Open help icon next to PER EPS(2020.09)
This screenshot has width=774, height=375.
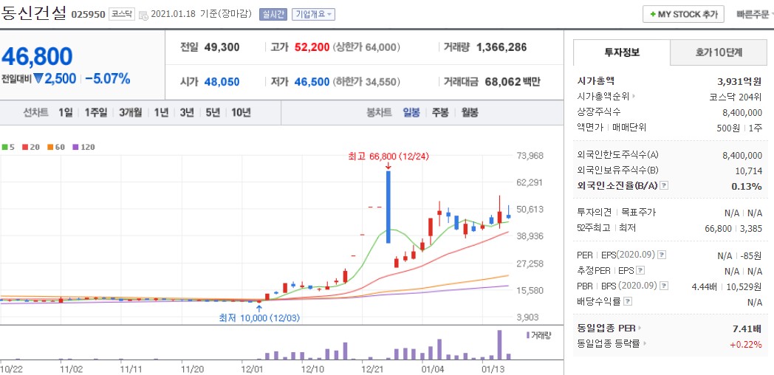click(662, 255)
